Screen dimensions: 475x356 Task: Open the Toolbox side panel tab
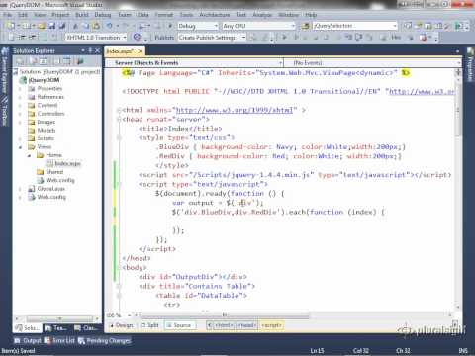5,114
